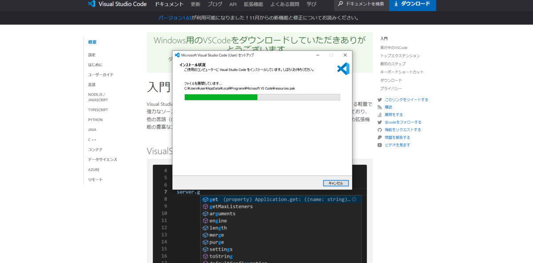Select the toString autocomplete suggestion

282,256
